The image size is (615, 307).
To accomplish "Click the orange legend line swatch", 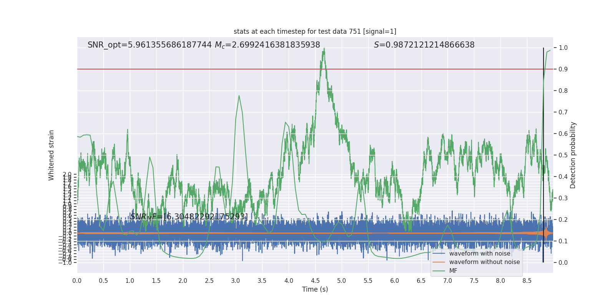I will coord(439,262).
